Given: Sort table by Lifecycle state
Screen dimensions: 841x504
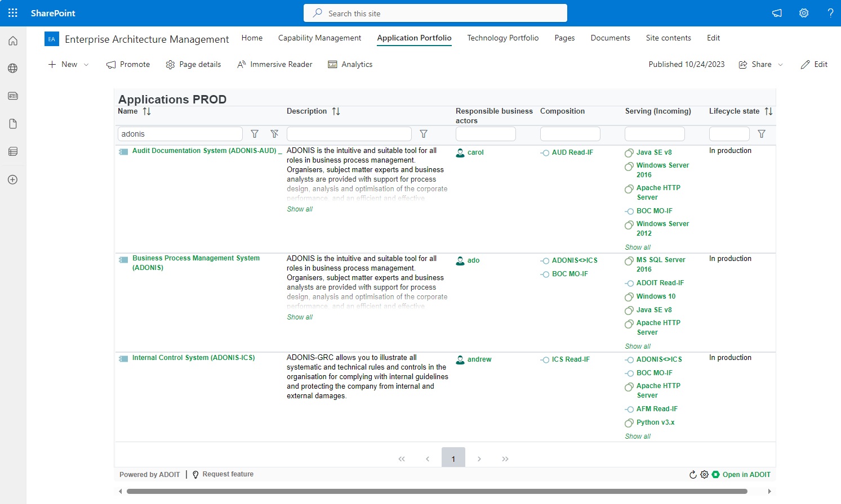Looking at the screenshot, I should tap(768, 111).
